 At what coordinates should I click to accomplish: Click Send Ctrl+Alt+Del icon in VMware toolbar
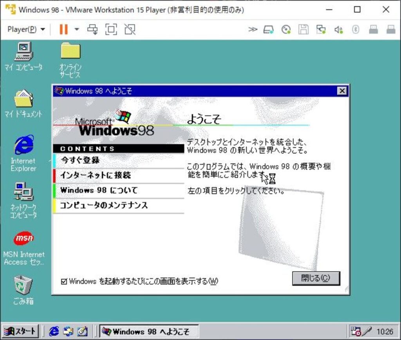93,29
